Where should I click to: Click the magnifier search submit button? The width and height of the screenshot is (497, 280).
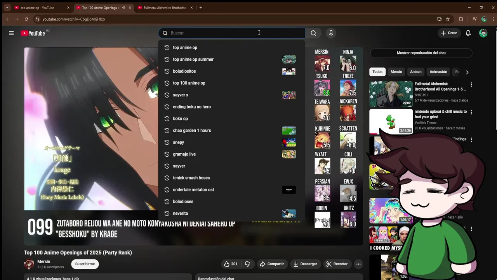pos(313,33)
